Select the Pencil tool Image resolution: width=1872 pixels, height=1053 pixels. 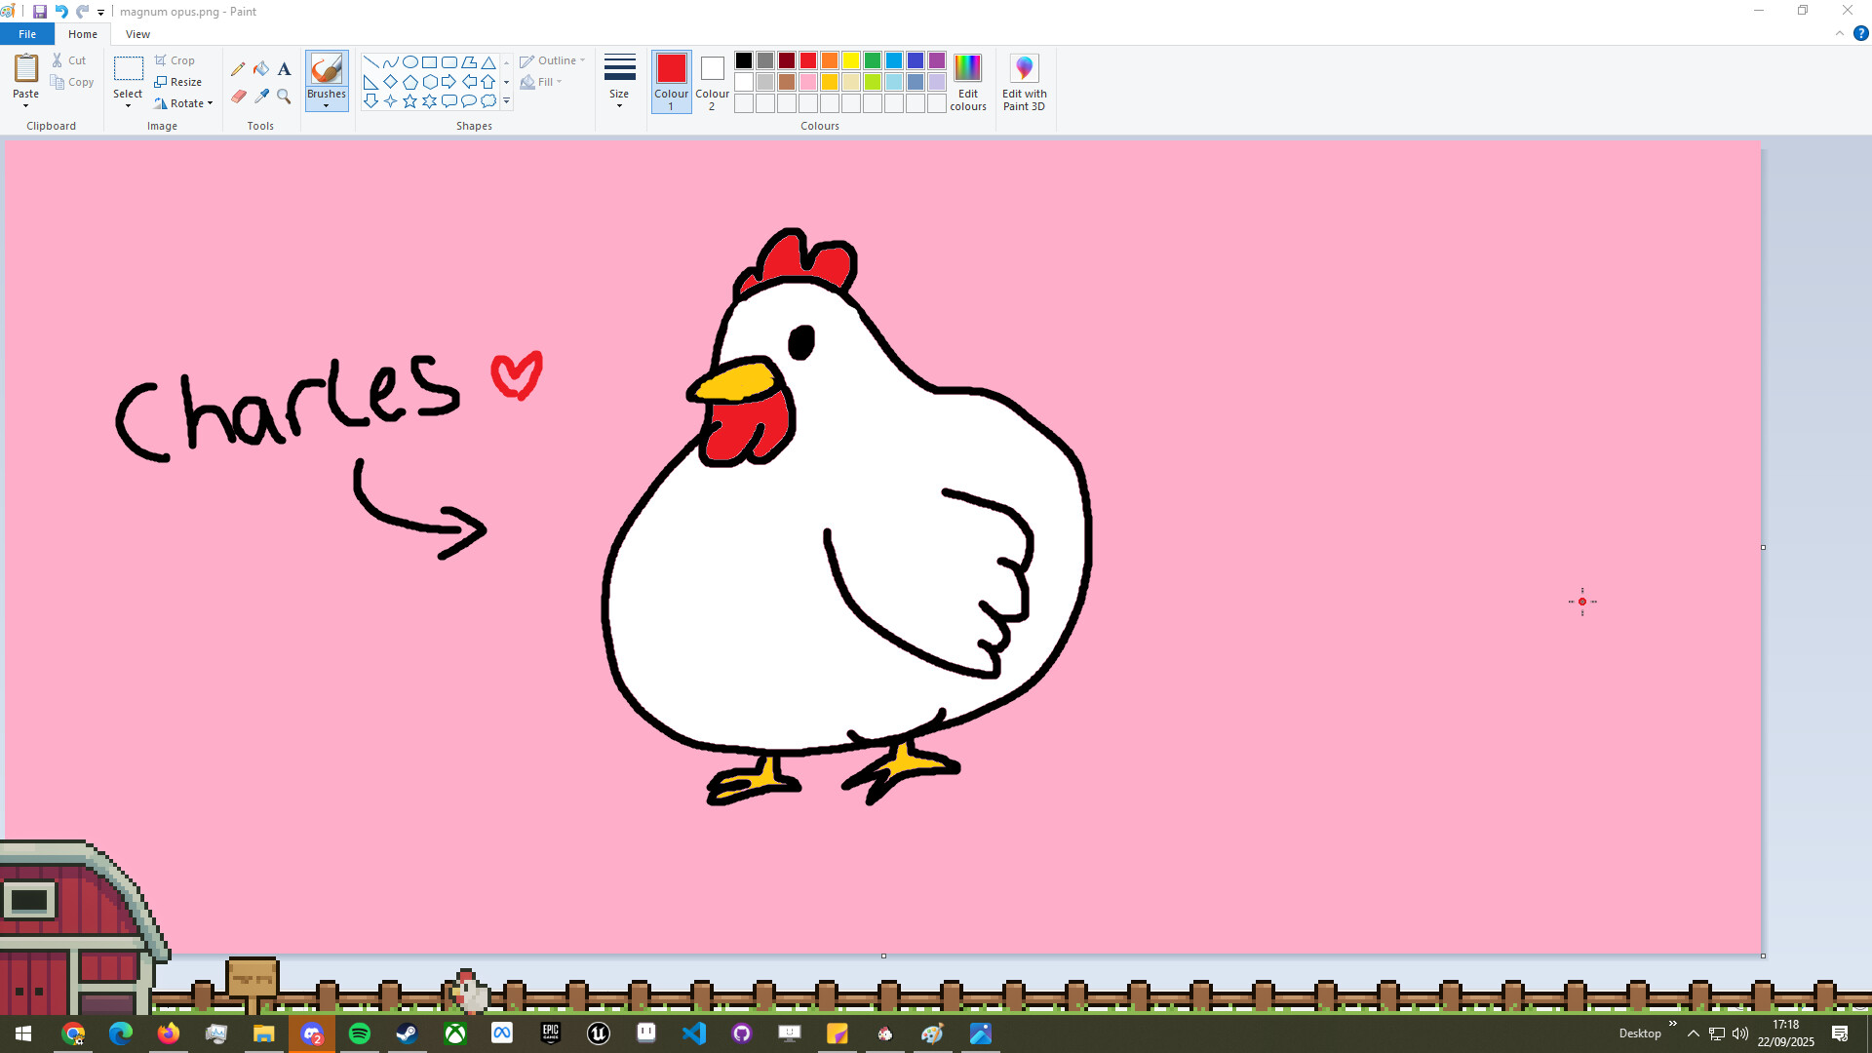[238, 69]
